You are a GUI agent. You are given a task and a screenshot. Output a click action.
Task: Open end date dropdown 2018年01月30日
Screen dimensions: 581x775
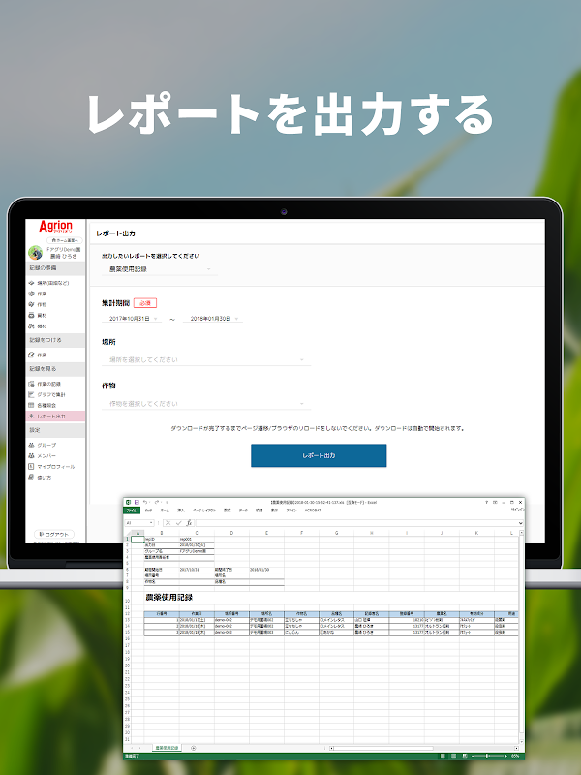(213, 319)
